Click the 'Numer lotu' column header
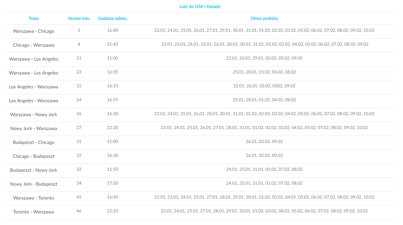403x225 pixels. click(79, 19)
